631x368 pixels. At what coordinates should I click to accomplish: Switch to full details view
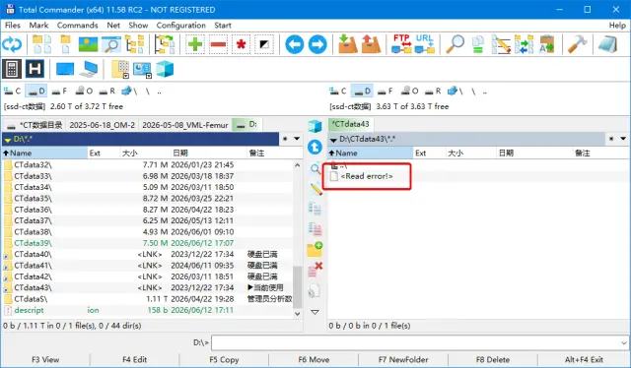pos(66,44)
